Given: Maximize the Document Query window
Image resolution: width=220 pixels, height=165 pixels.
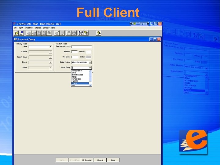Looking at the screenshot, I should pyautogui.click(x=155, y=39).
